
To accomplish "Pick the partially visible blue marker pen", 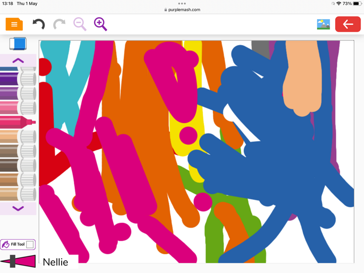I will pos(18,69).
